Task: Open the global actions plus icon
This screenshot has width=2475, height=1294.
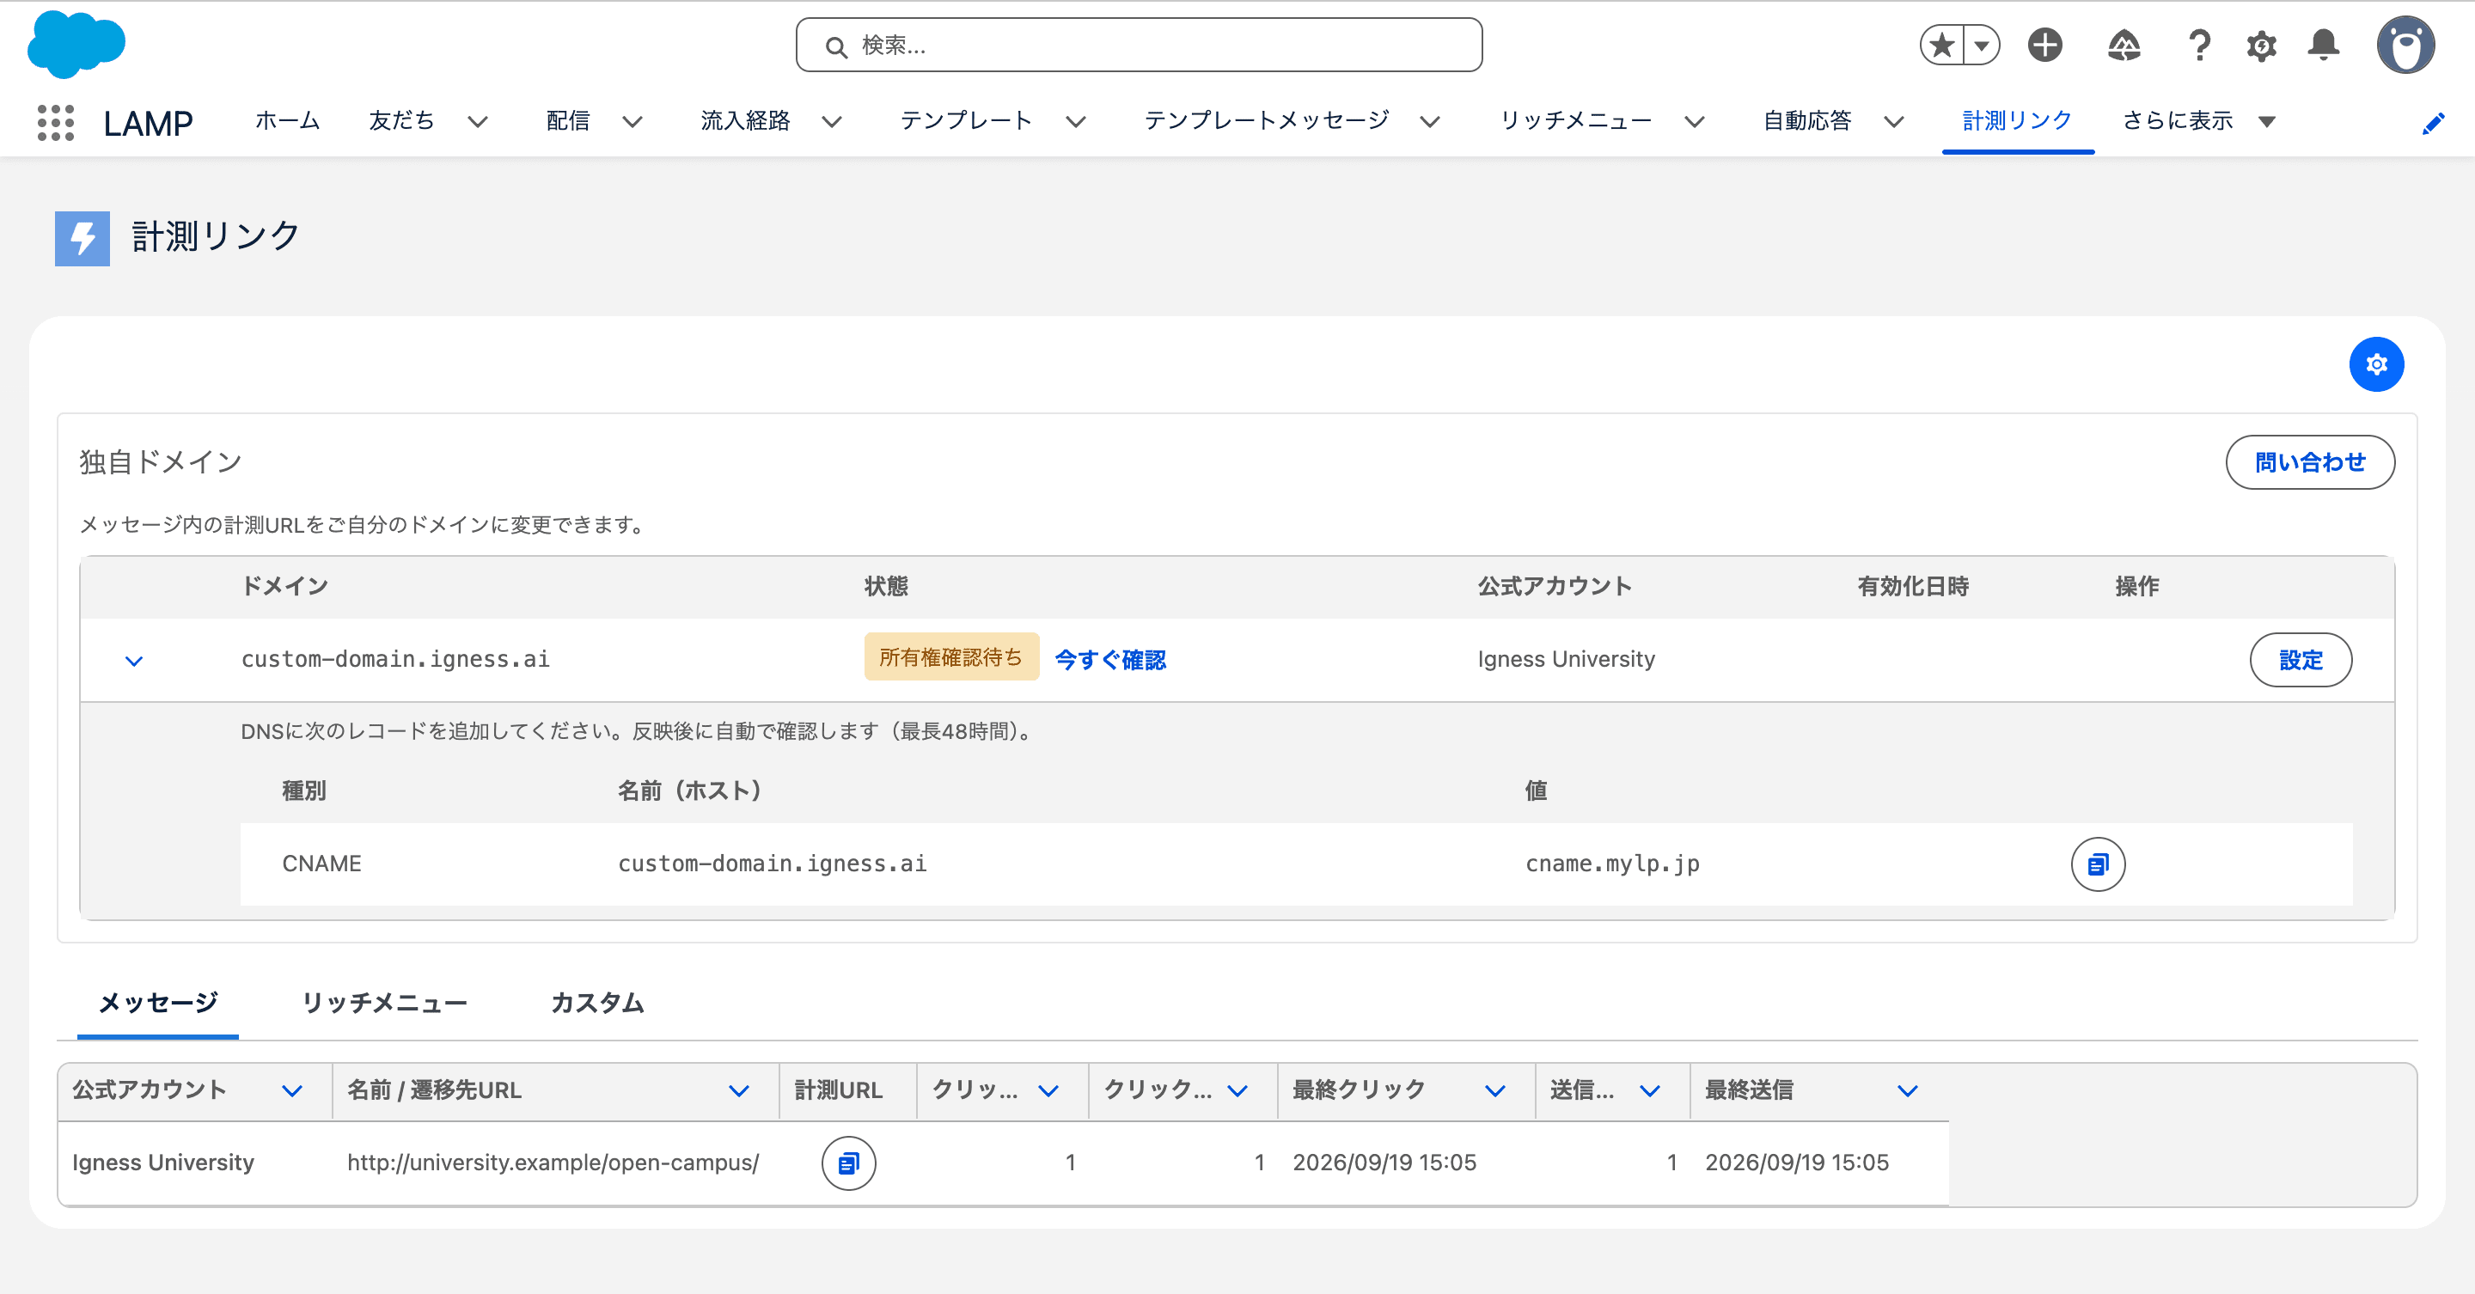Action: tap(2044, 46)
